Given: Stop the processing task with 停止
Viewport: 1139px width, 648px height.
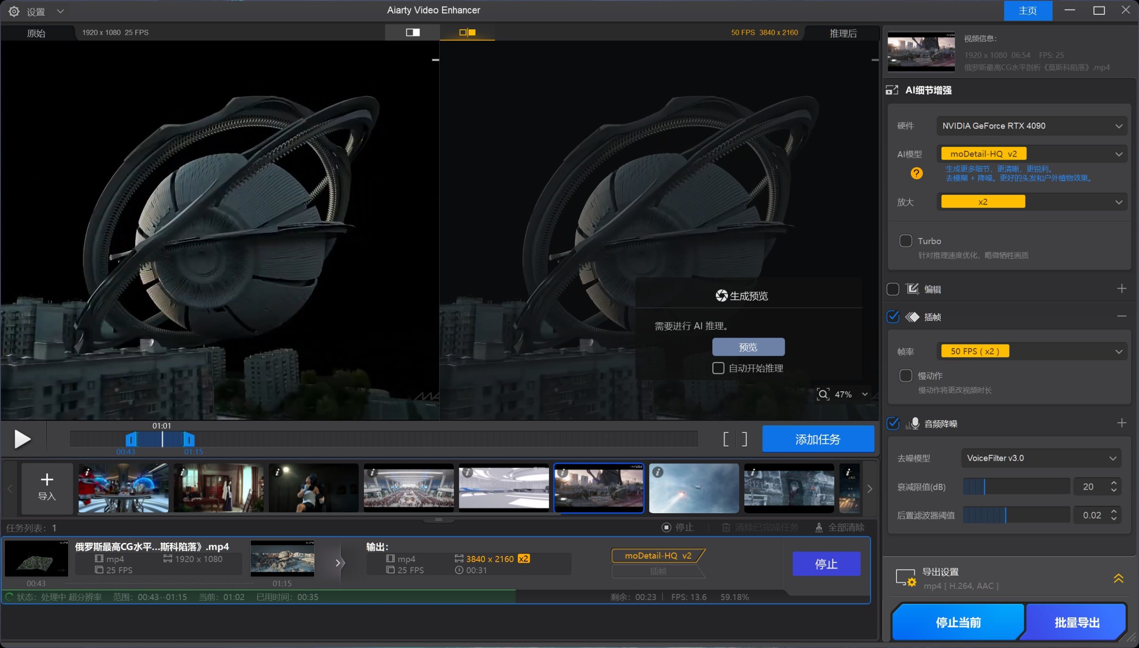Looking at the screenshot, I should (826, 564).
